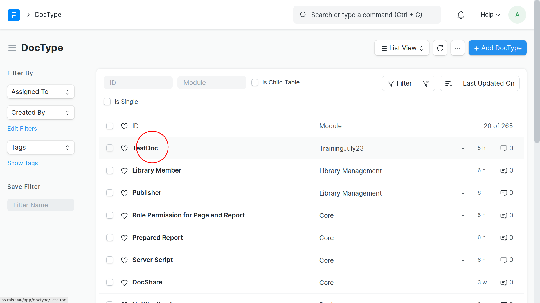Focus the Filter Name input field

(41, 205)
